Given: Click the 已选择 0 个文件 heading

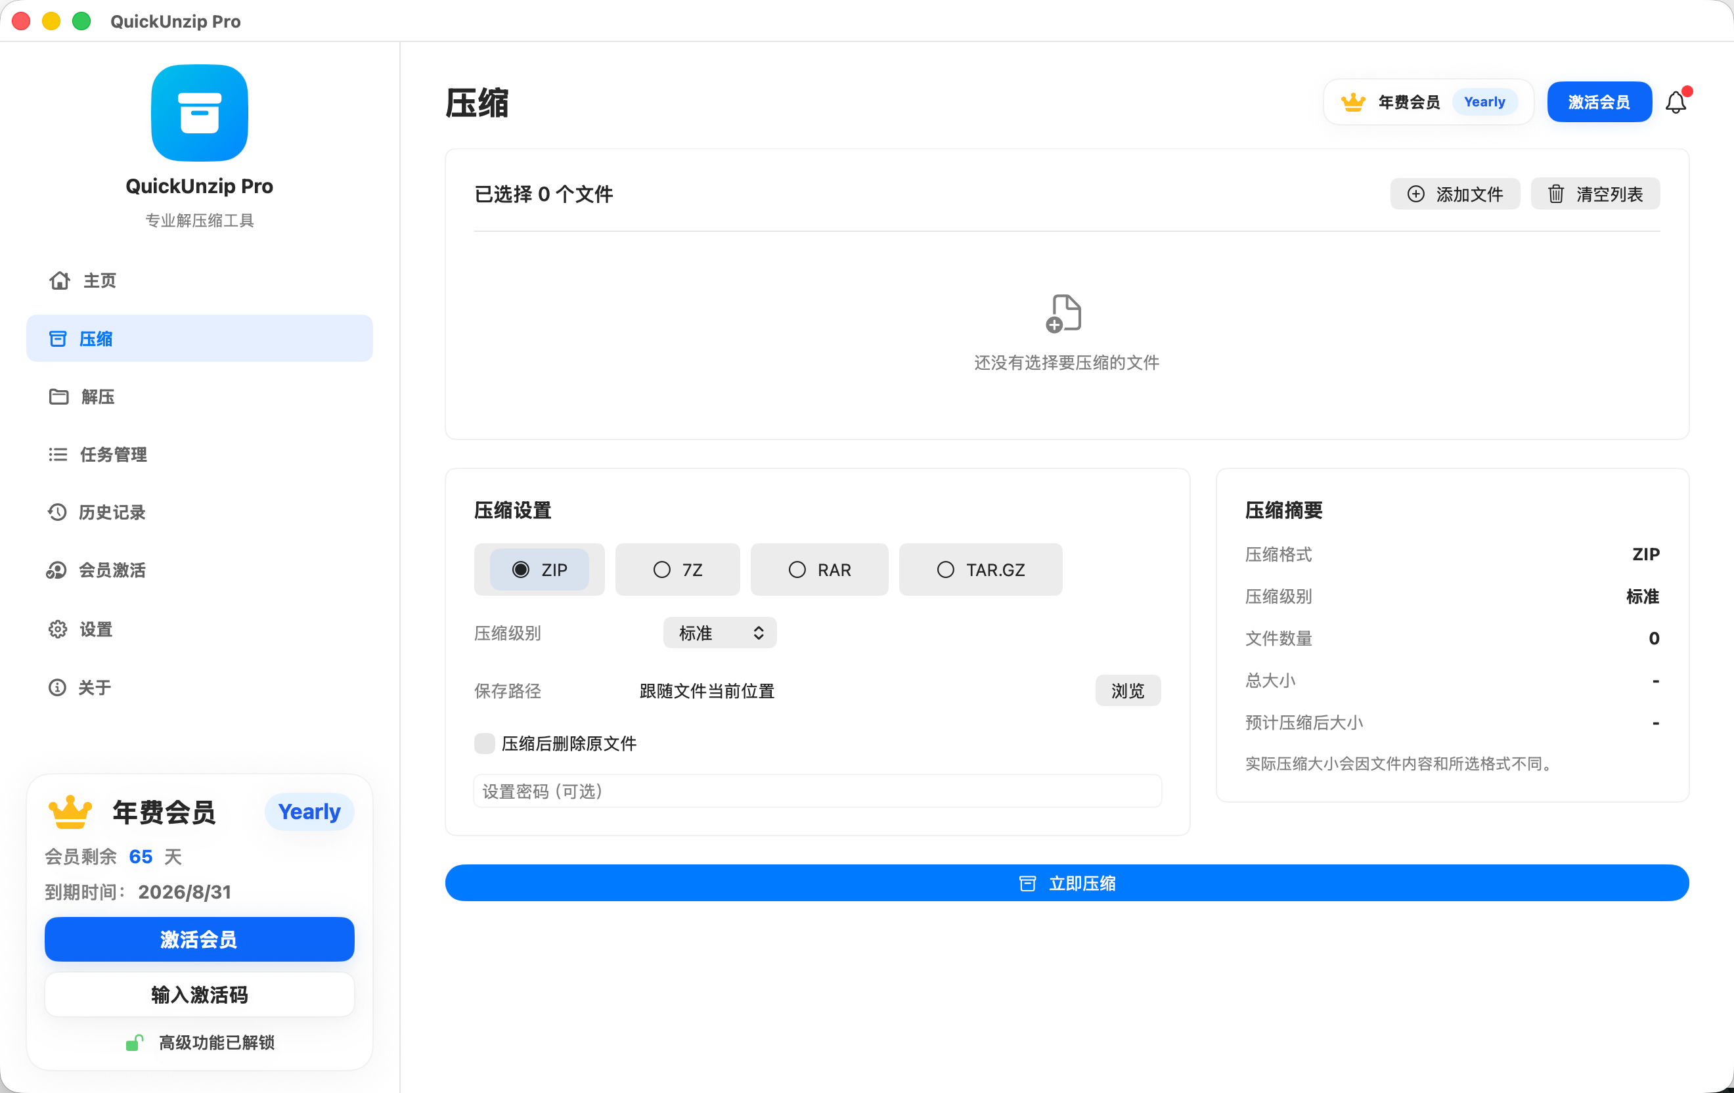Looking at the screenshot, I should coord(544,194).
